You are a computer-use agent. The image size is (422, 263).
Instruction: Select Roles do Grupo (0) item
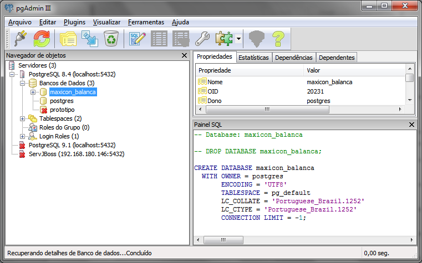(x=64, y=127)
